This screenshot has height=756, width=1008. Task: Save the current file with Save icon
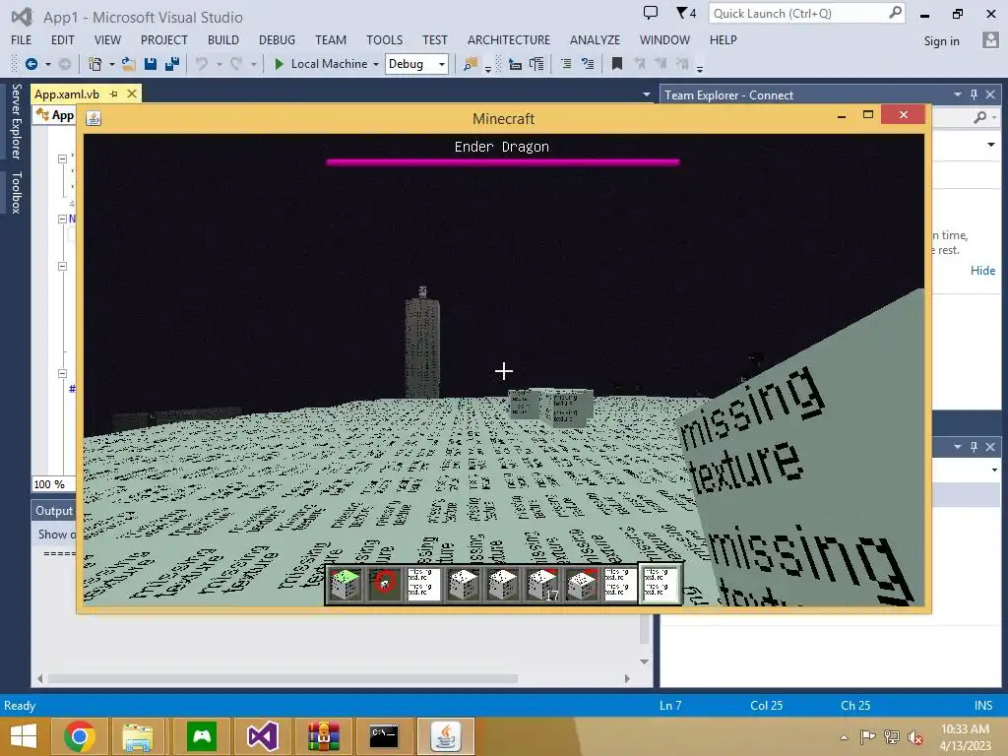pyautogui.click(x=151, y=64)
